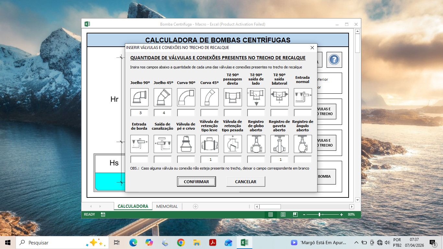This screenshot has width=443, height=249.
Task: Click the macro recording icon beside READY
Action: [x=103, y=214]
